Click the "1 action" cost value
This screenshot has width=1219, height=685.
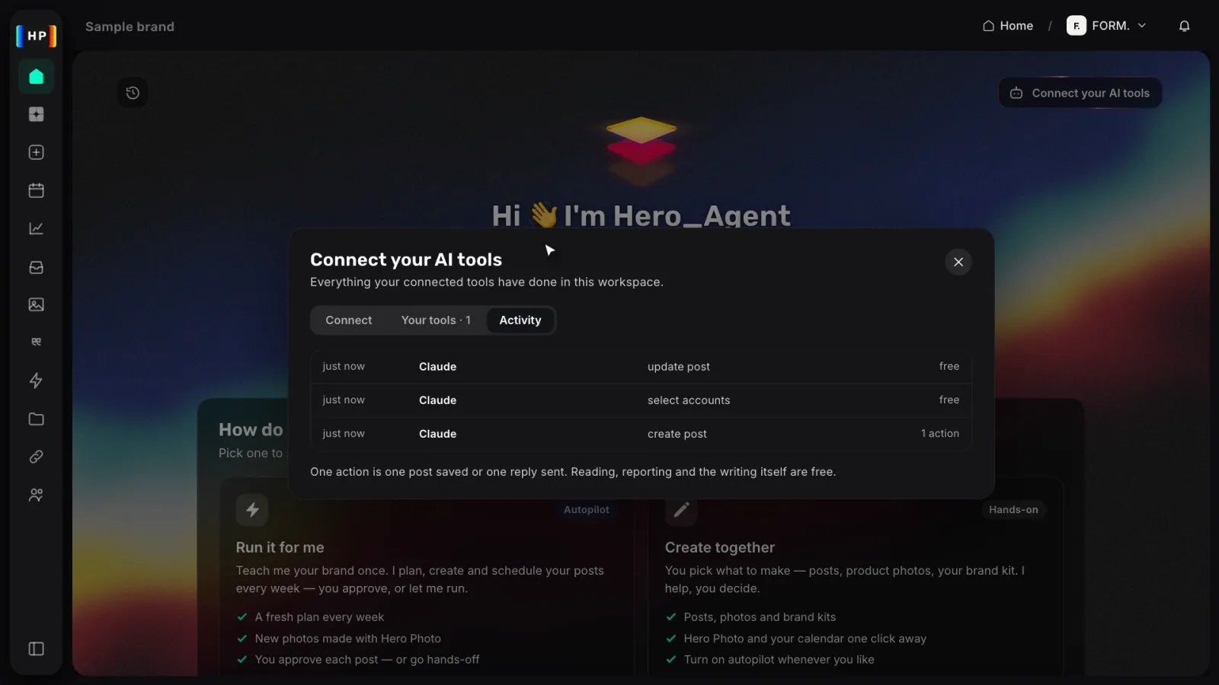[940, 434]
